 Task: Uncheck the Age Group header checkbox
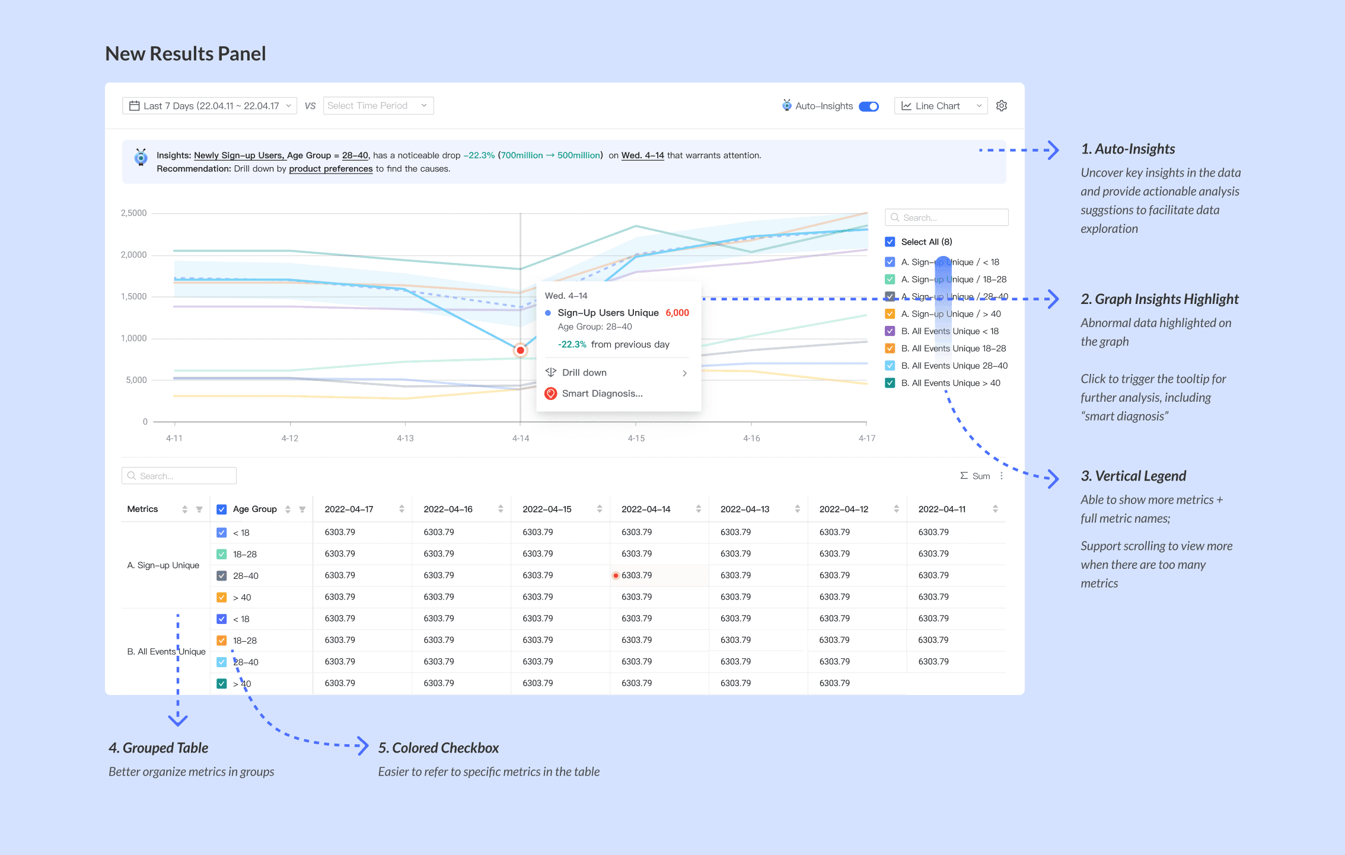tap(222, 509)
